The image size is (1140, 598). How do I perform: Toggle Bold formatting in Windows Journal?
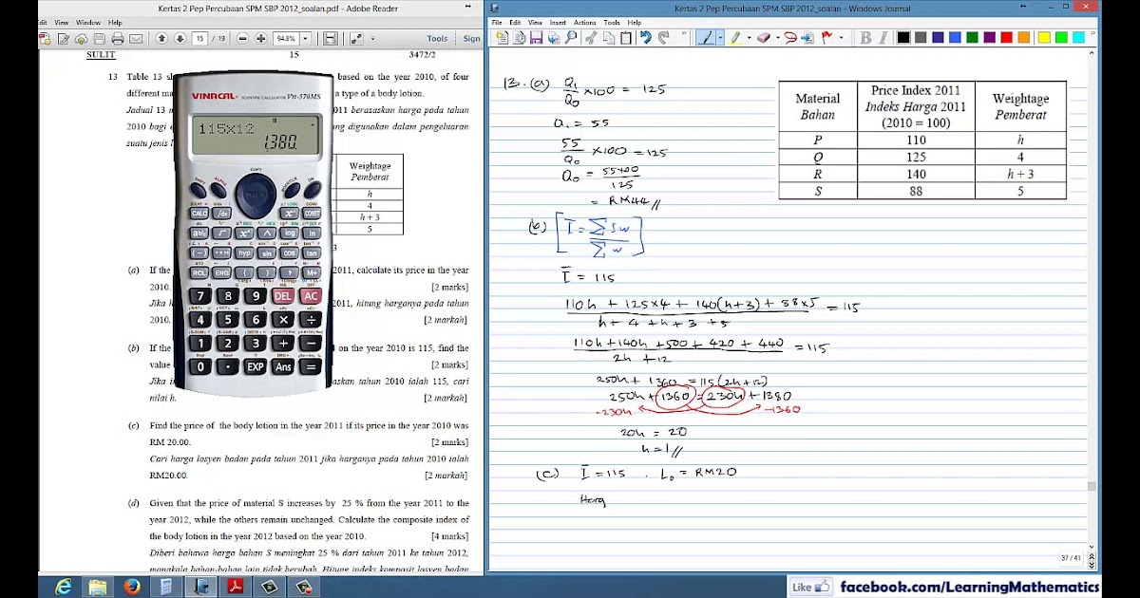click(864, 38)
